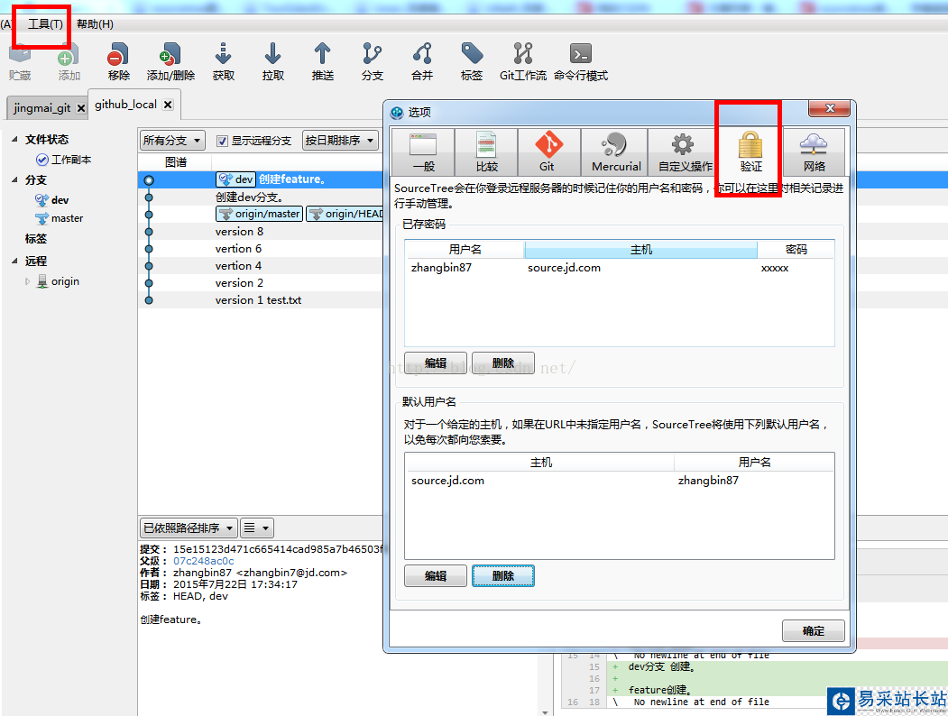Select saved password row zhangbin87

[619, 268]
